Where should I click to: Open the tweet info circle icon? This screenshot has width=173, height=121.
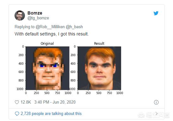(x=156, y=102)
